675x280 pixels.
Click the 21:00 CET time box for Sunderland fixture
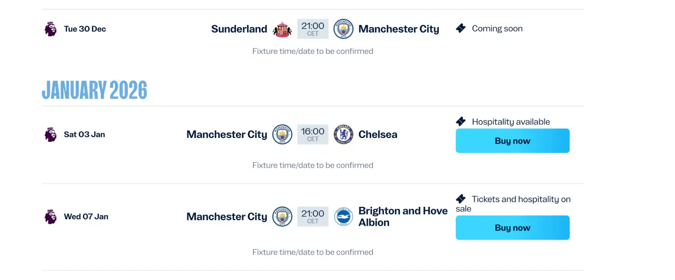(x=313, y=29)
